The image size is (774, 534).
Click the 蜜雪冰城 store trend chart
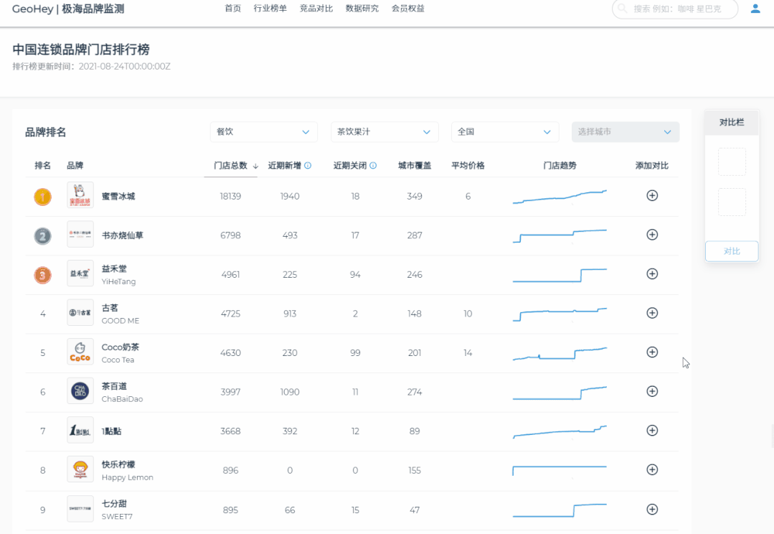tap(560, 197)
